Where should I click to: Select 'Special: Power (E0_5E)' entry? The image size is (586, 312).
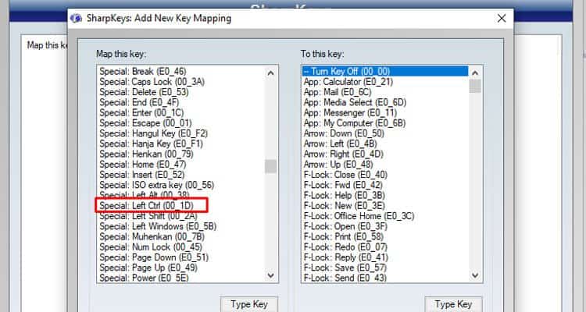point(144,278)
